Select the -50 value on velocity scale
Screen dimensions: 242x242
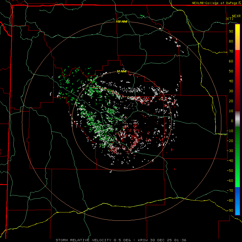pyautogui.click(x=230, y=170)
